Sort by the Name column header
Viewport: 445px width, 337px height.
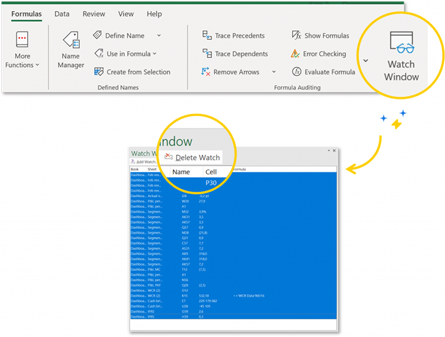(181, 172)
